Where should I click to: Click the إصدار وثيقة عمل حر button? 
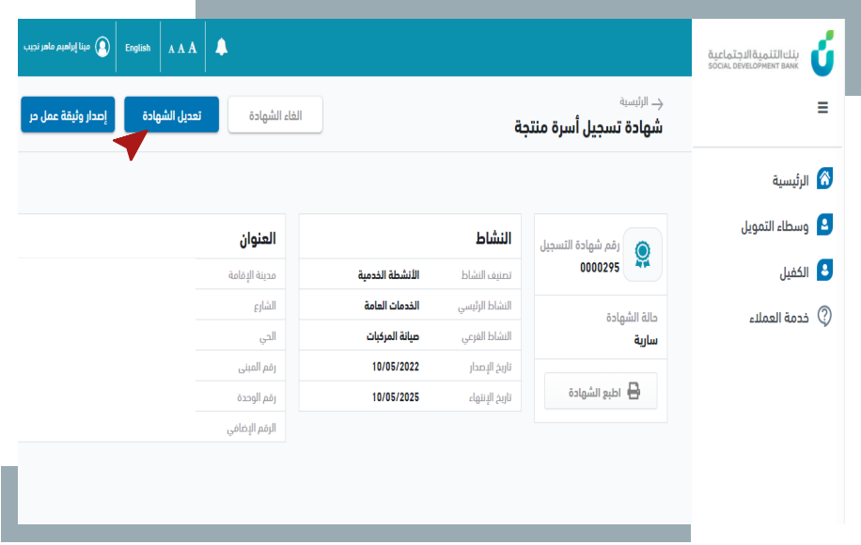(x=68, y=115)
